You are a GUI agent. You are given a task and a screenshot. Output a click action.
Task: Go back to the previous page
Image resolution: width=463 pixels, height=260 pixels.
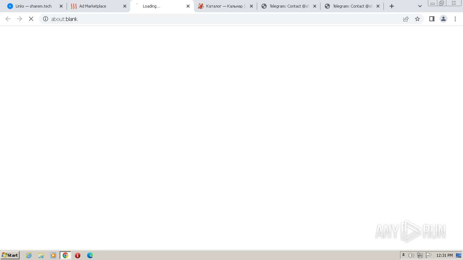pyautogui.click(x=8, y=19)
